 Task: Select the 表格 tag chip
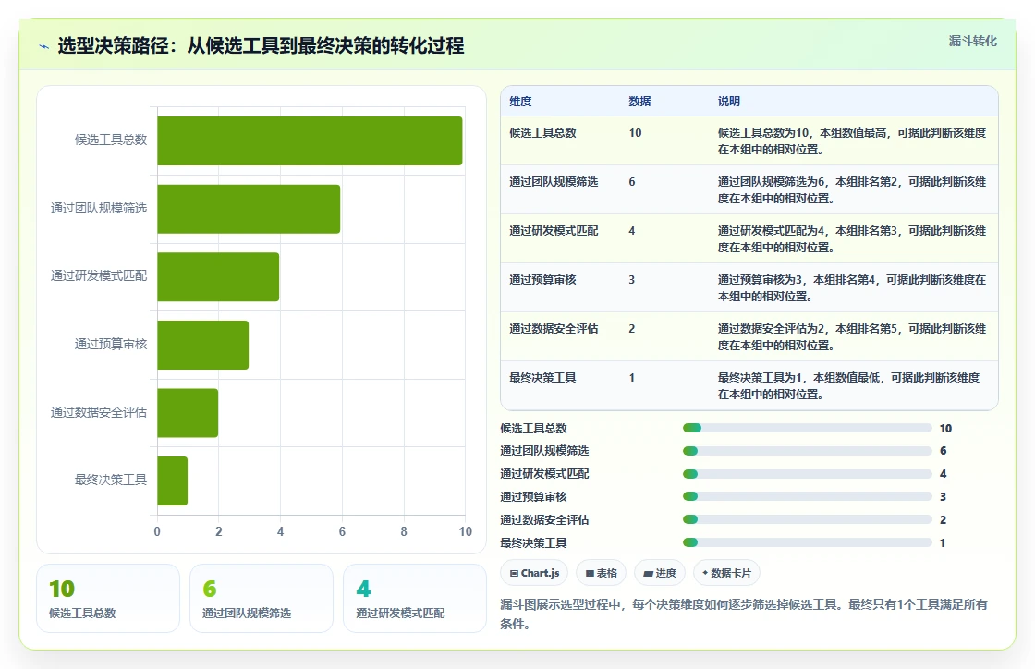click(x=602, y=573)
